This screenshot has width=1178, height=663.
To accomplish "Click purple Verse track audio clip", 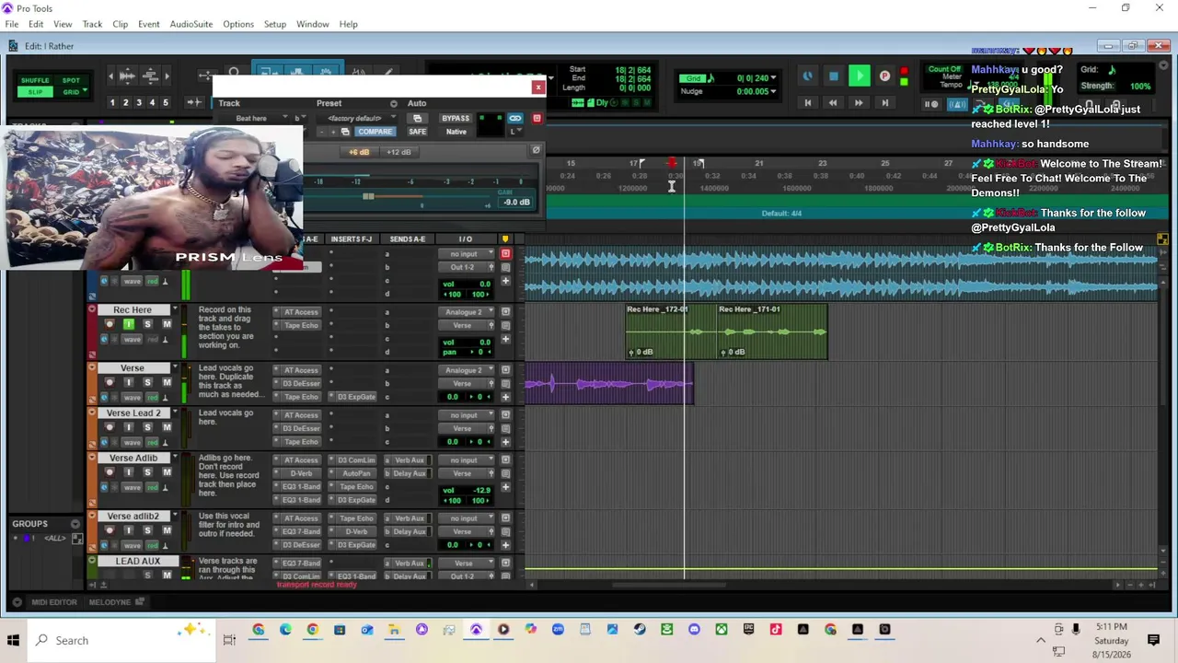I will tap(608, 384).
